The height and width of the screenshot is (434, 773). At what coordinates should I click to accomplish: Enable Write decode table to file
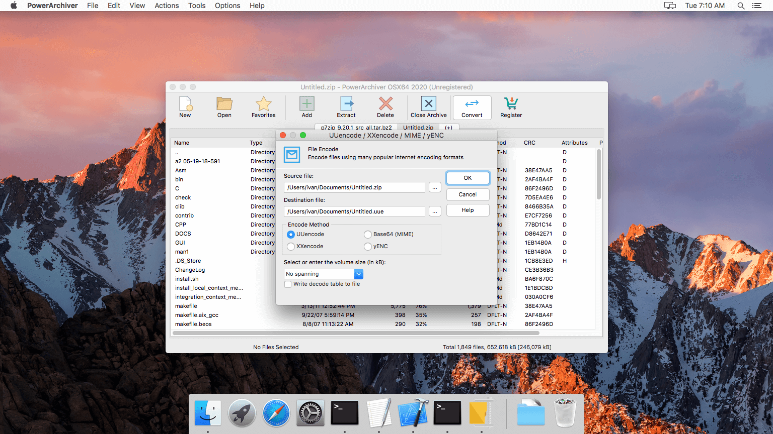[x=288, y=284]
